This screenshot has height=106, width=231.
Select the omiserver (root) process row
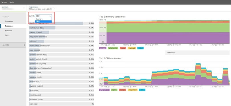61,99
